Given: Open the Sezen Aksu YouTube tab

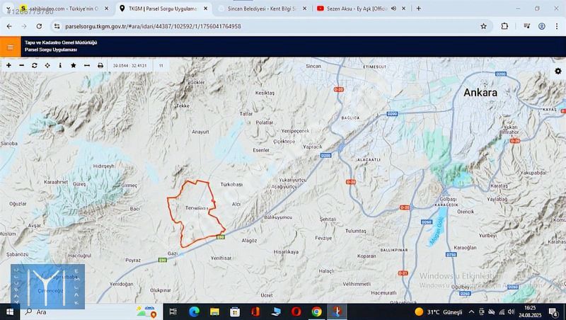Looking at the screenshot, I should 357,8.
